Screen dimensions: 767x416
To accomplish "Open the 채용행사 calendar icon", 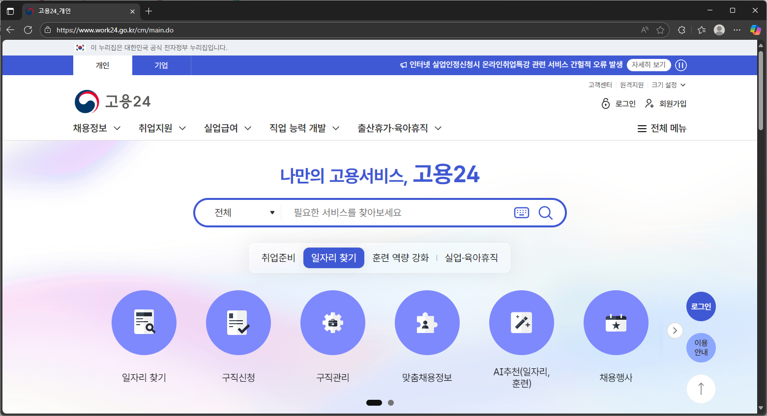I will (616, 323).
